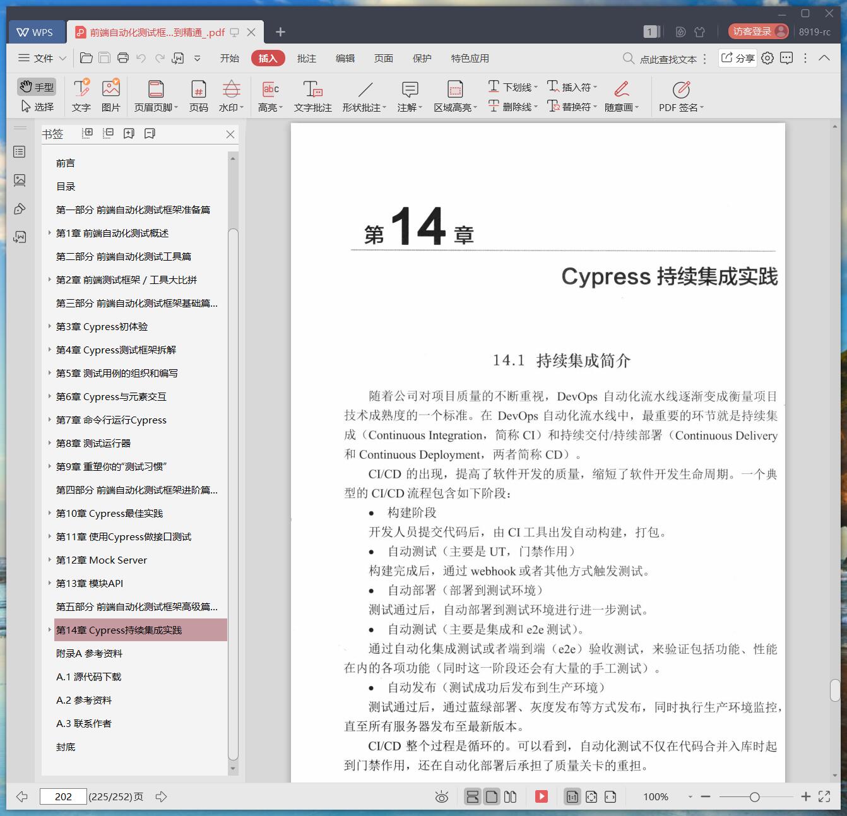This screenshot has width=847, height=816.
Task: Apply underline (下划线) annotation
Action: 512,86
